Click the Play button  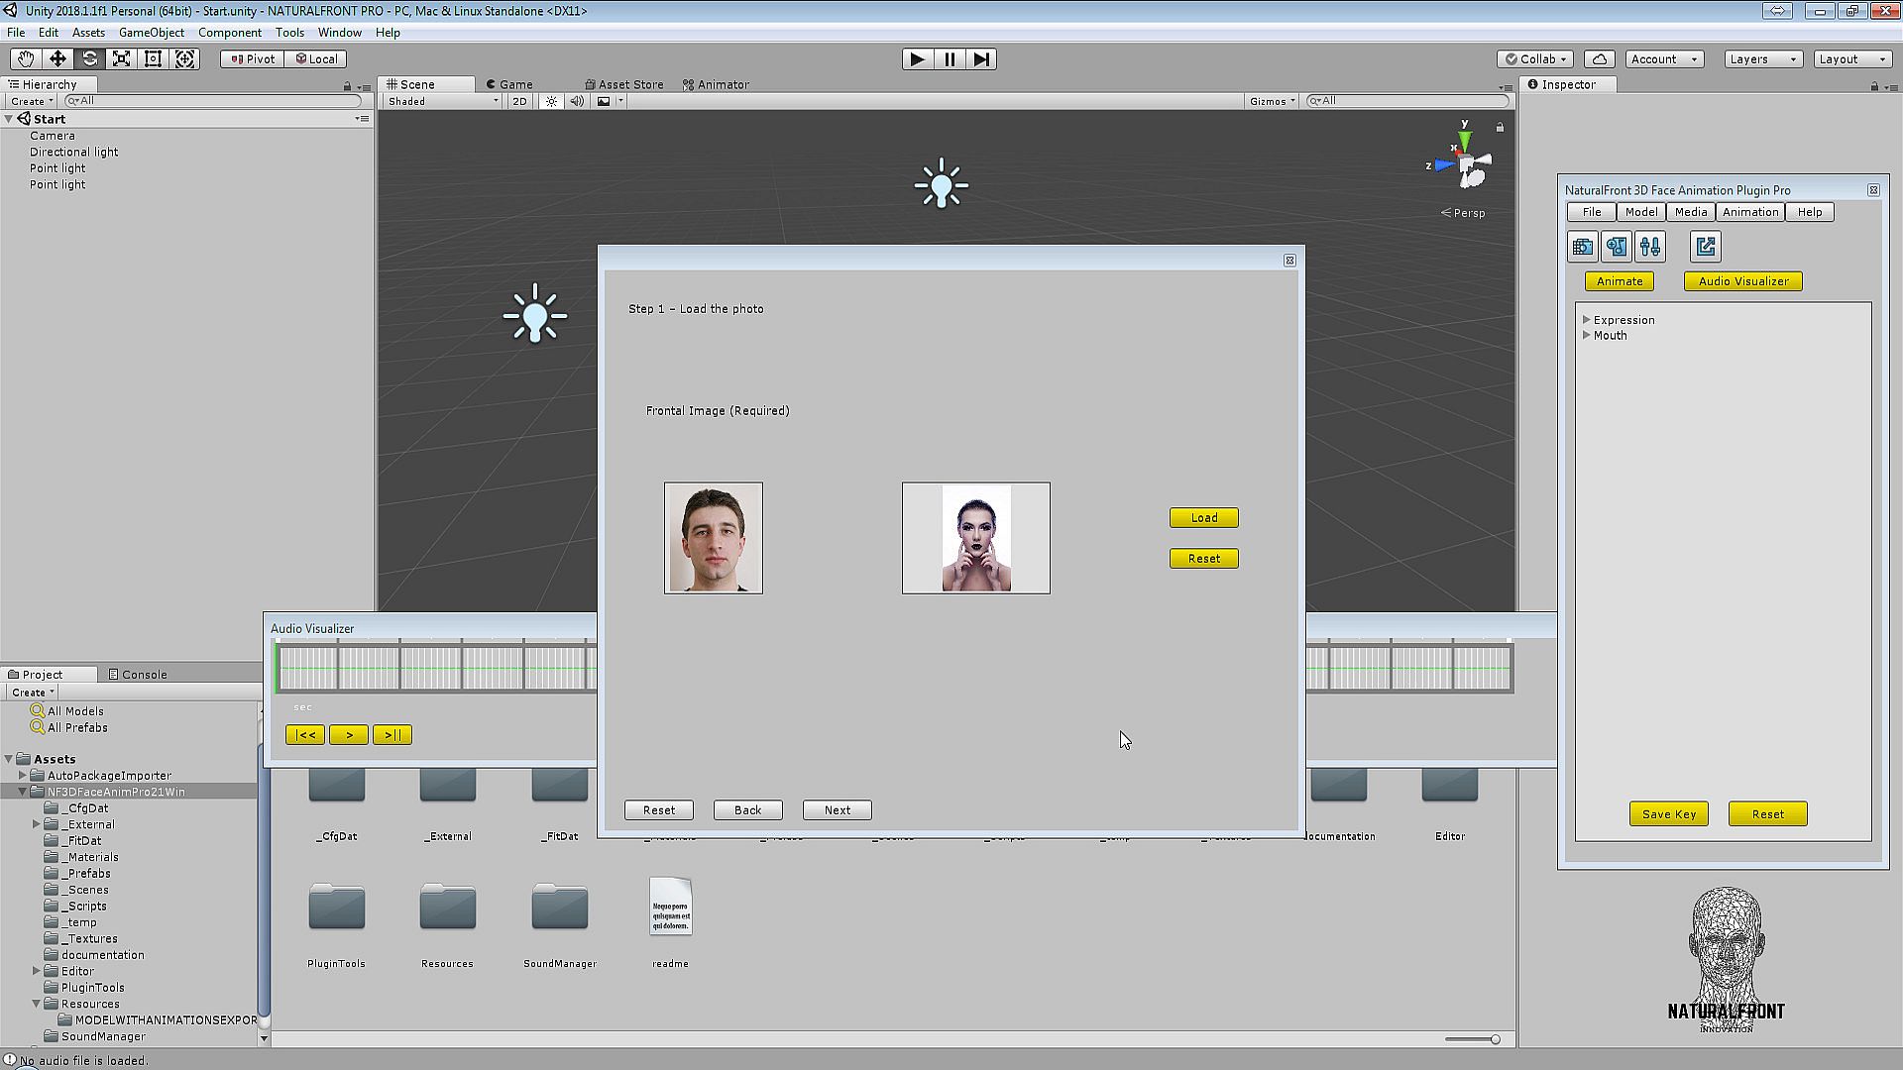[917, 59]
